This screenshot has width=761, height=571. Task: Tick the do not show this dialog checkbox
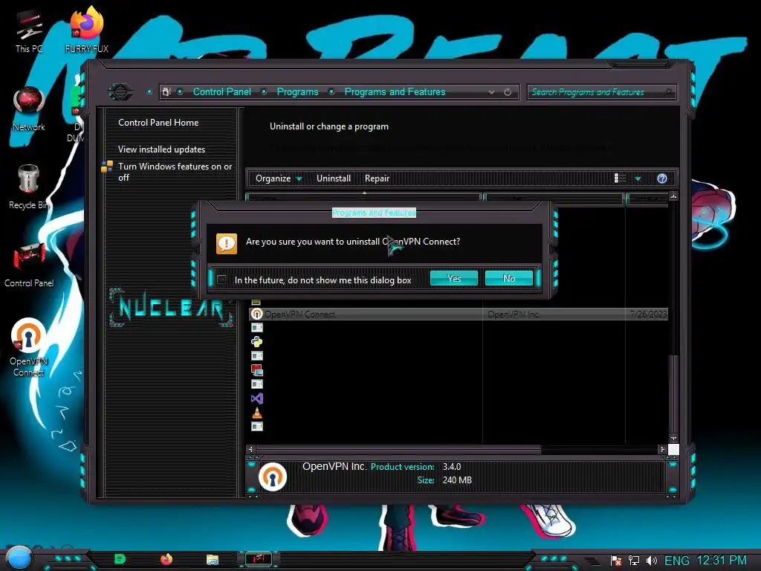point(221,280)
